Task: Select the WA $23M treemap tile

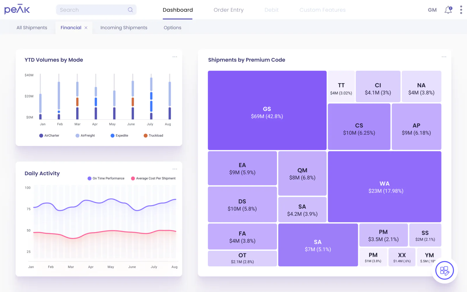Action: [x=384, y=187]
